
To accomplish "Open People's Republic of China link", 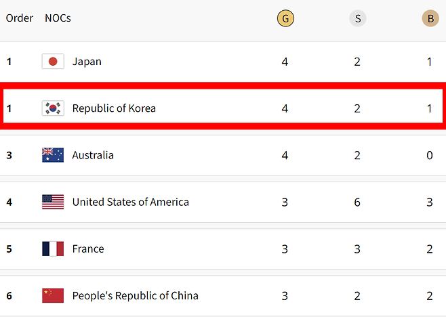I will (135, 295).
